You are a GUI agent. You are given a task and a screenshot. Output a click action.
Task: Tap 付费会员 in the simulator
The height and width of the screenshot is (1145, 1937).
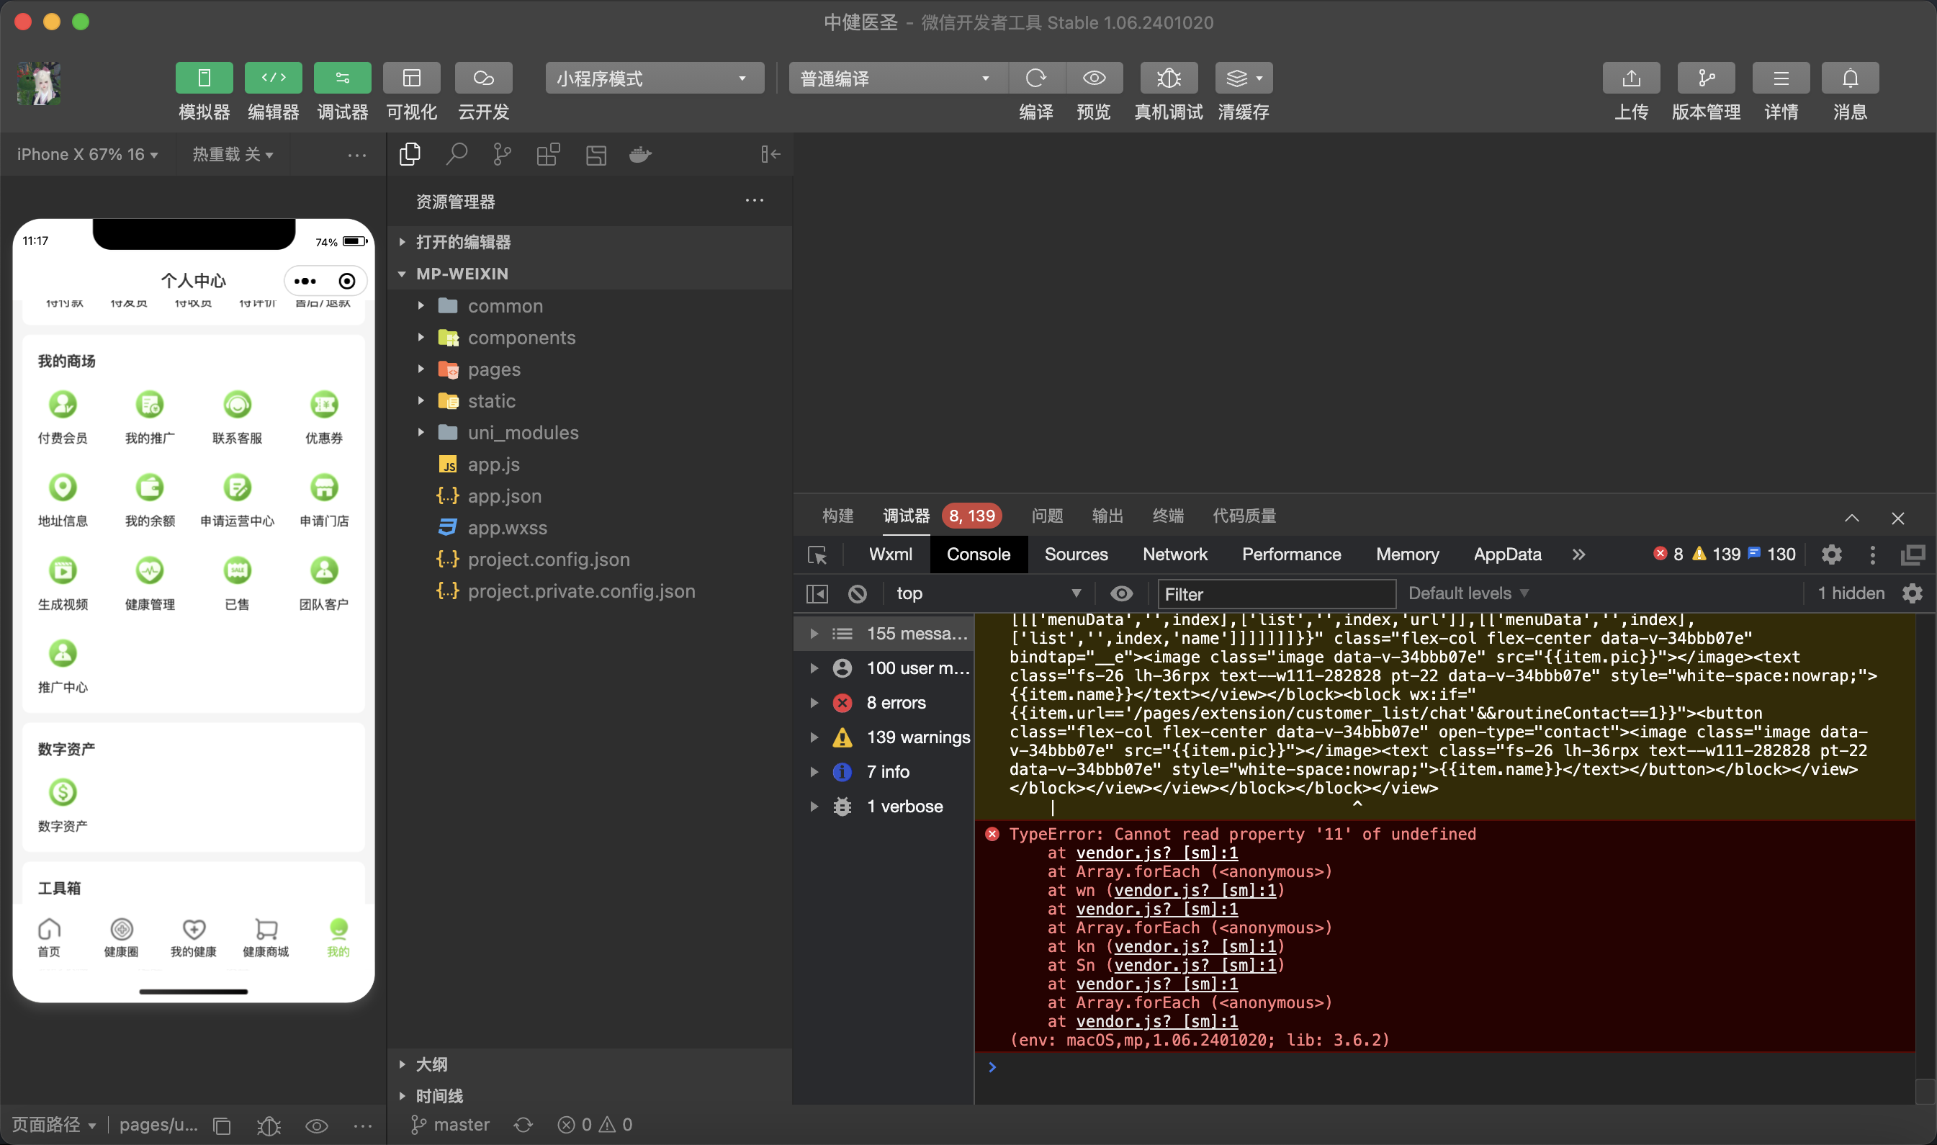tap(63, 418)
